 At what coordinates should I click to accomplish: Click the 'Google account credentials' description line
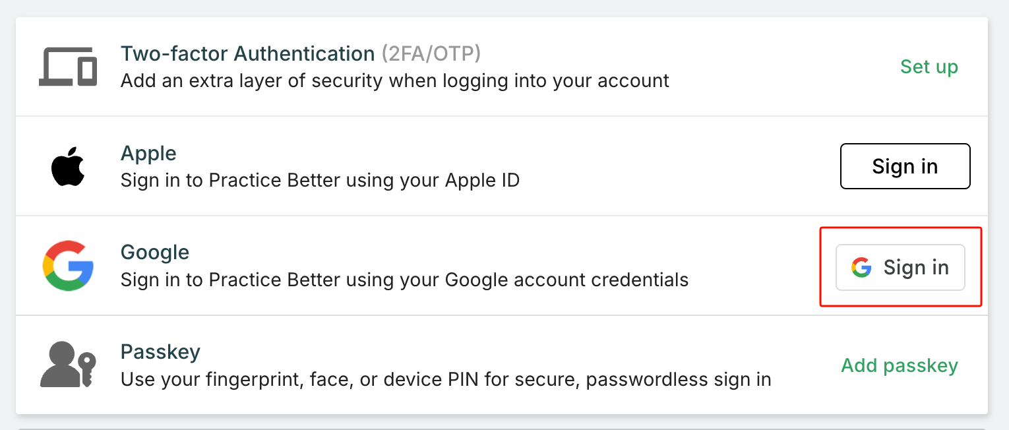[x=404, y=280]
